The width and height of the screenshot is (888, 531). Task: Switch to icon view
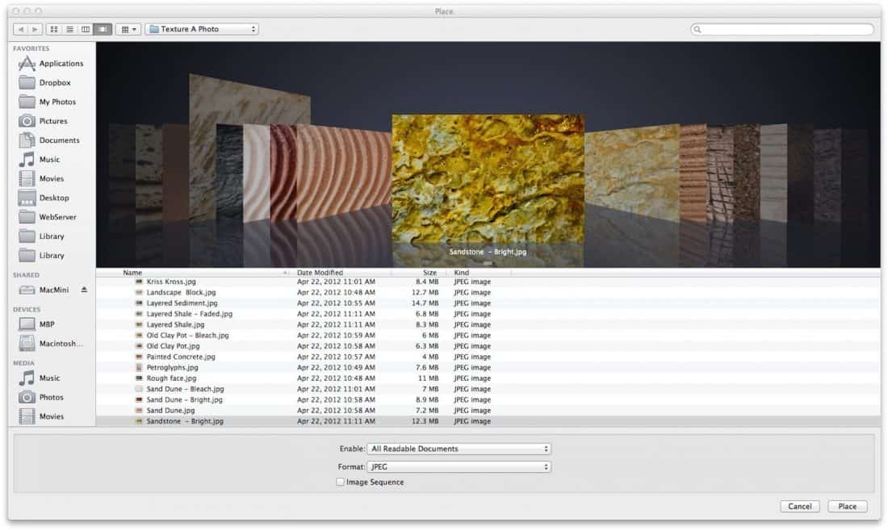[53, 28]
